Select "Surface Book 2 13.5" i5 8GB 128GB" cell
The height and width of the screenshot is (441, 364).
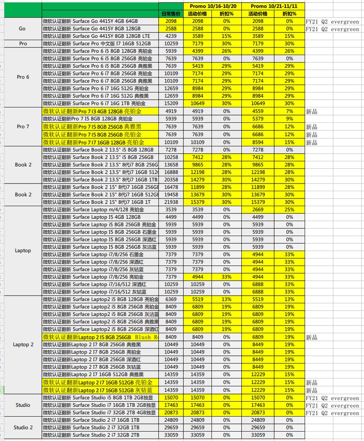coord(100,150)
